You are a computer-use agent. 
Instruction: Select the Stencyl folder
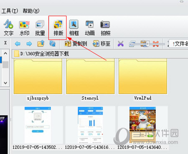coord(90,76)
